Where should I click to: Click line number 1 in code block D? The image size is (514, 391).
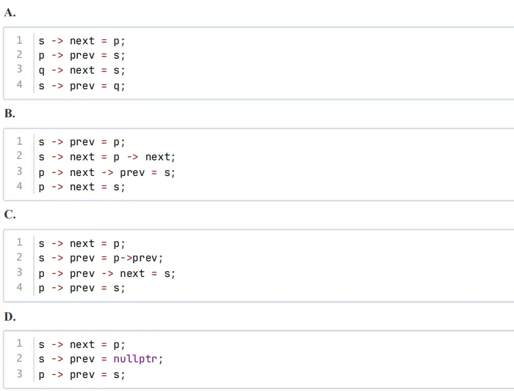[x=20, y=343]
